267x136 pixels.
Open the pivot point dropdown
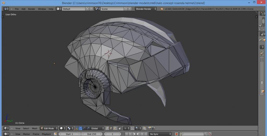tap(70, 128)
